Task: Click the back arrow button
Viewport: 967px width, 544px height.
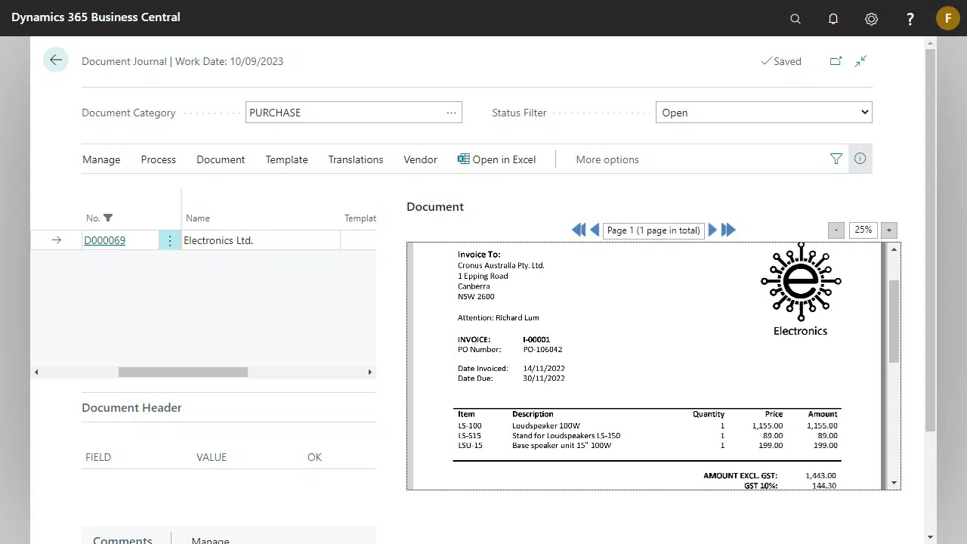Action: [x=56, y=60]
